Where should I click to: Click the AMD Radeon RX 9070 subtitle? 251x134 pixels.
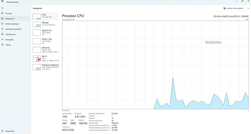tap(50, 67)
